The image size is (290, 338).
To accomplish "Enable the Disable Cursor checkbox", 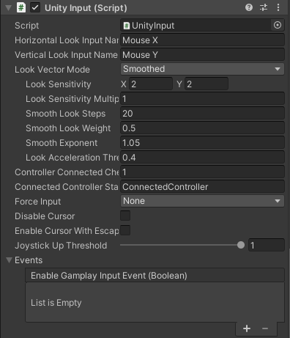I will click(x=125, y=216).
